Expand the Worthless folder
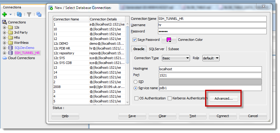 click(x=5, y=43)
